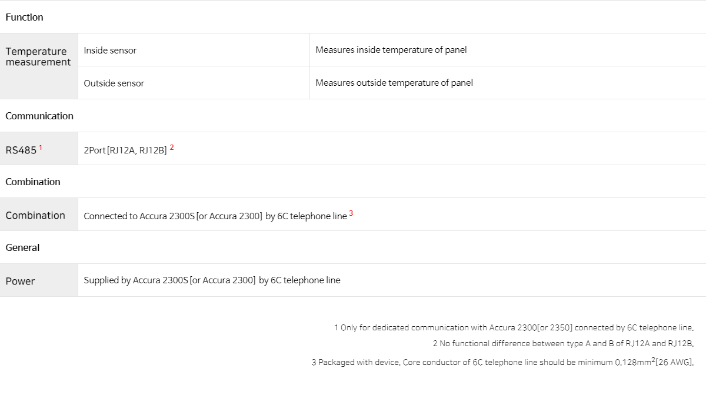
Task: Click footnote about 26 AWG conductor
Action: click(x=502, y=361)
